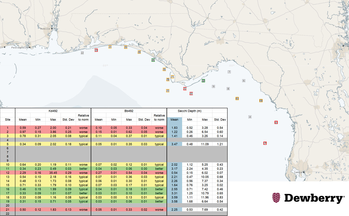Select red site marker 12 on the map
Viewport: 349px width, 216px height.
(185, 89)
